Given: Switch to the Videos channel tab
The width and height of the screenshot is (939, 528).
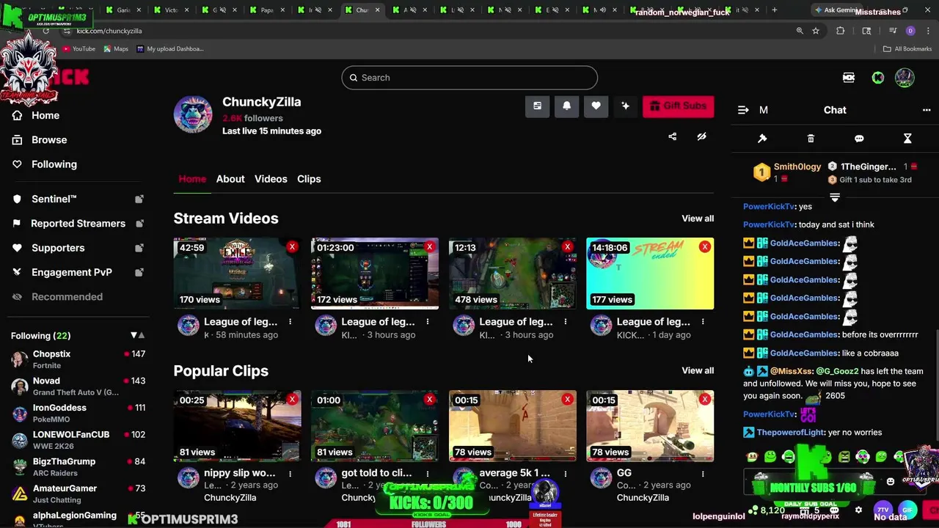Looking at the screenshot, I should click(271, 179).
